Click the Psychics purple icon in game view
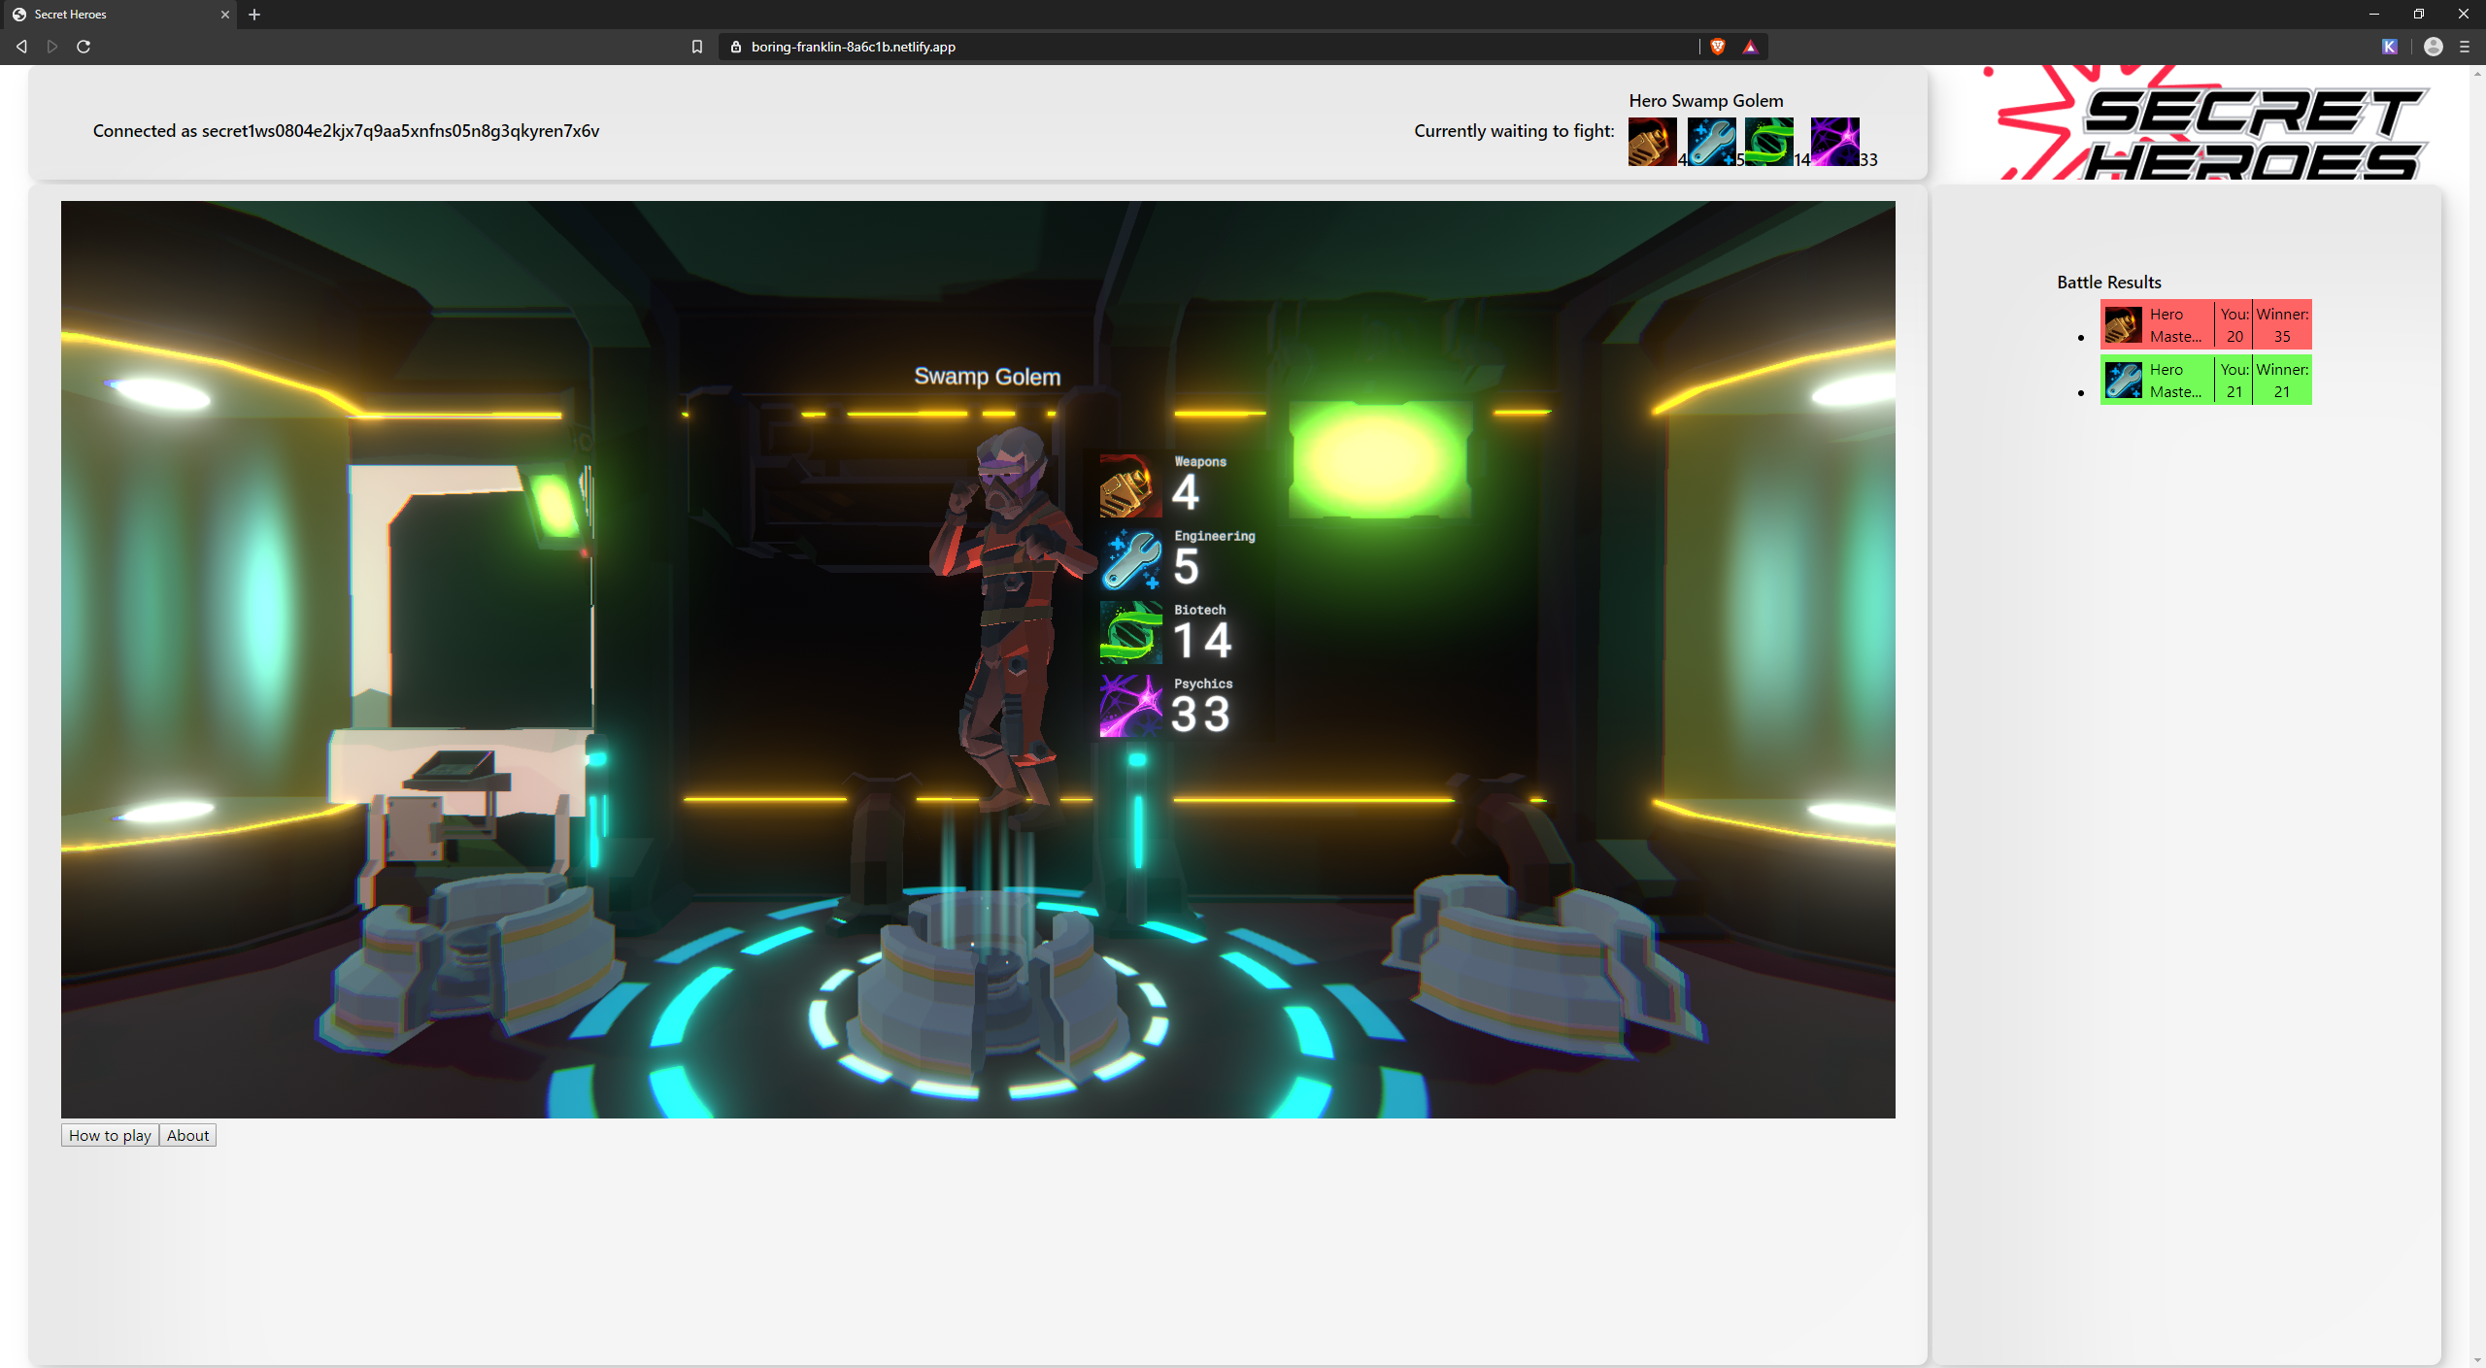 click(1130, 707)
